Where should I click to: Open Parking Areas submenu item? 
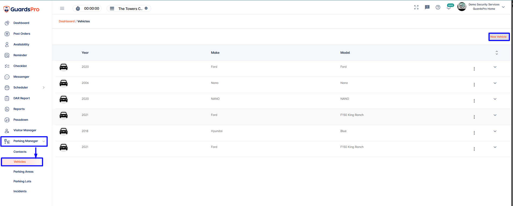click(23, 172)
